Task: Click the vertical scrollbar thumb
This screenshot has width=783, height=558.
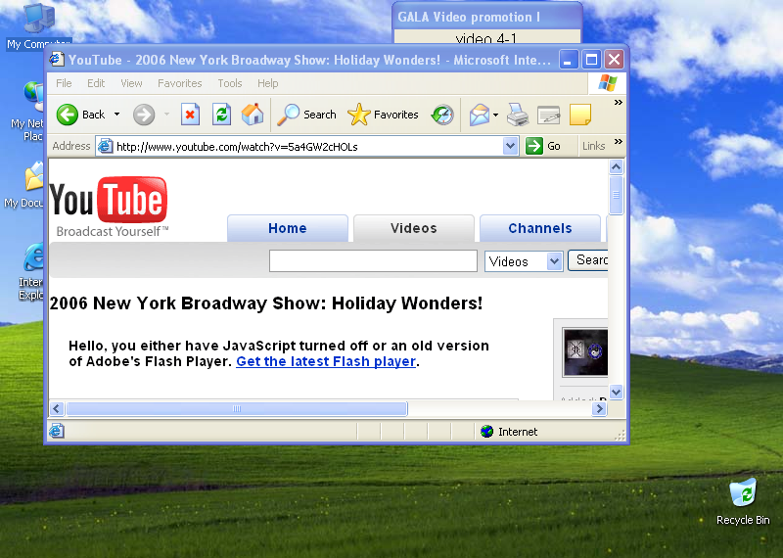Action: pos(617,195)
